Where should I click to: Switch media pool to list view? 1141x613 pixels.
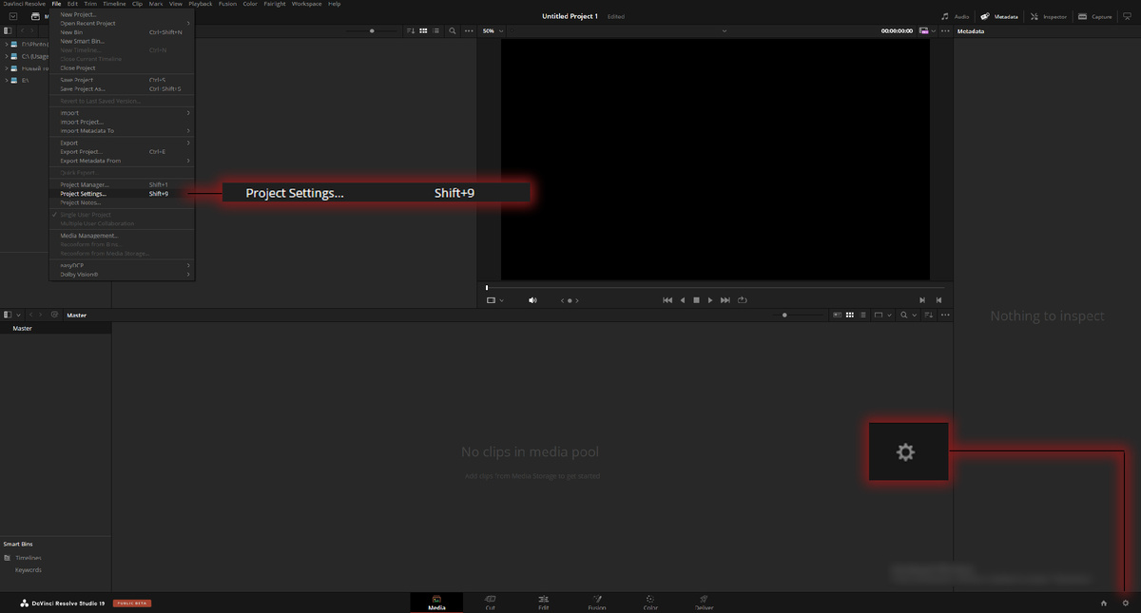coord(862,315)
